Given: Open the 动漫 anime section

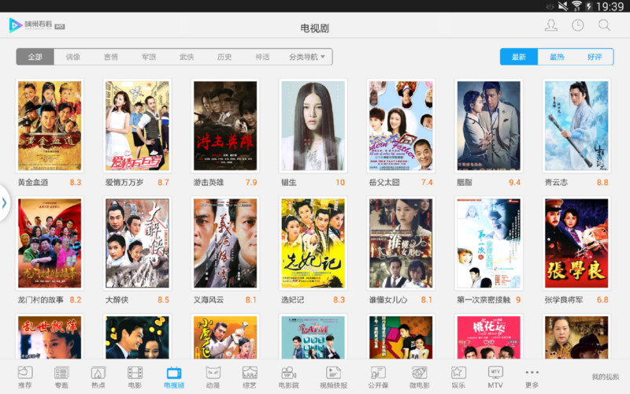Looking at the screenshot, I should pos(213,377).
